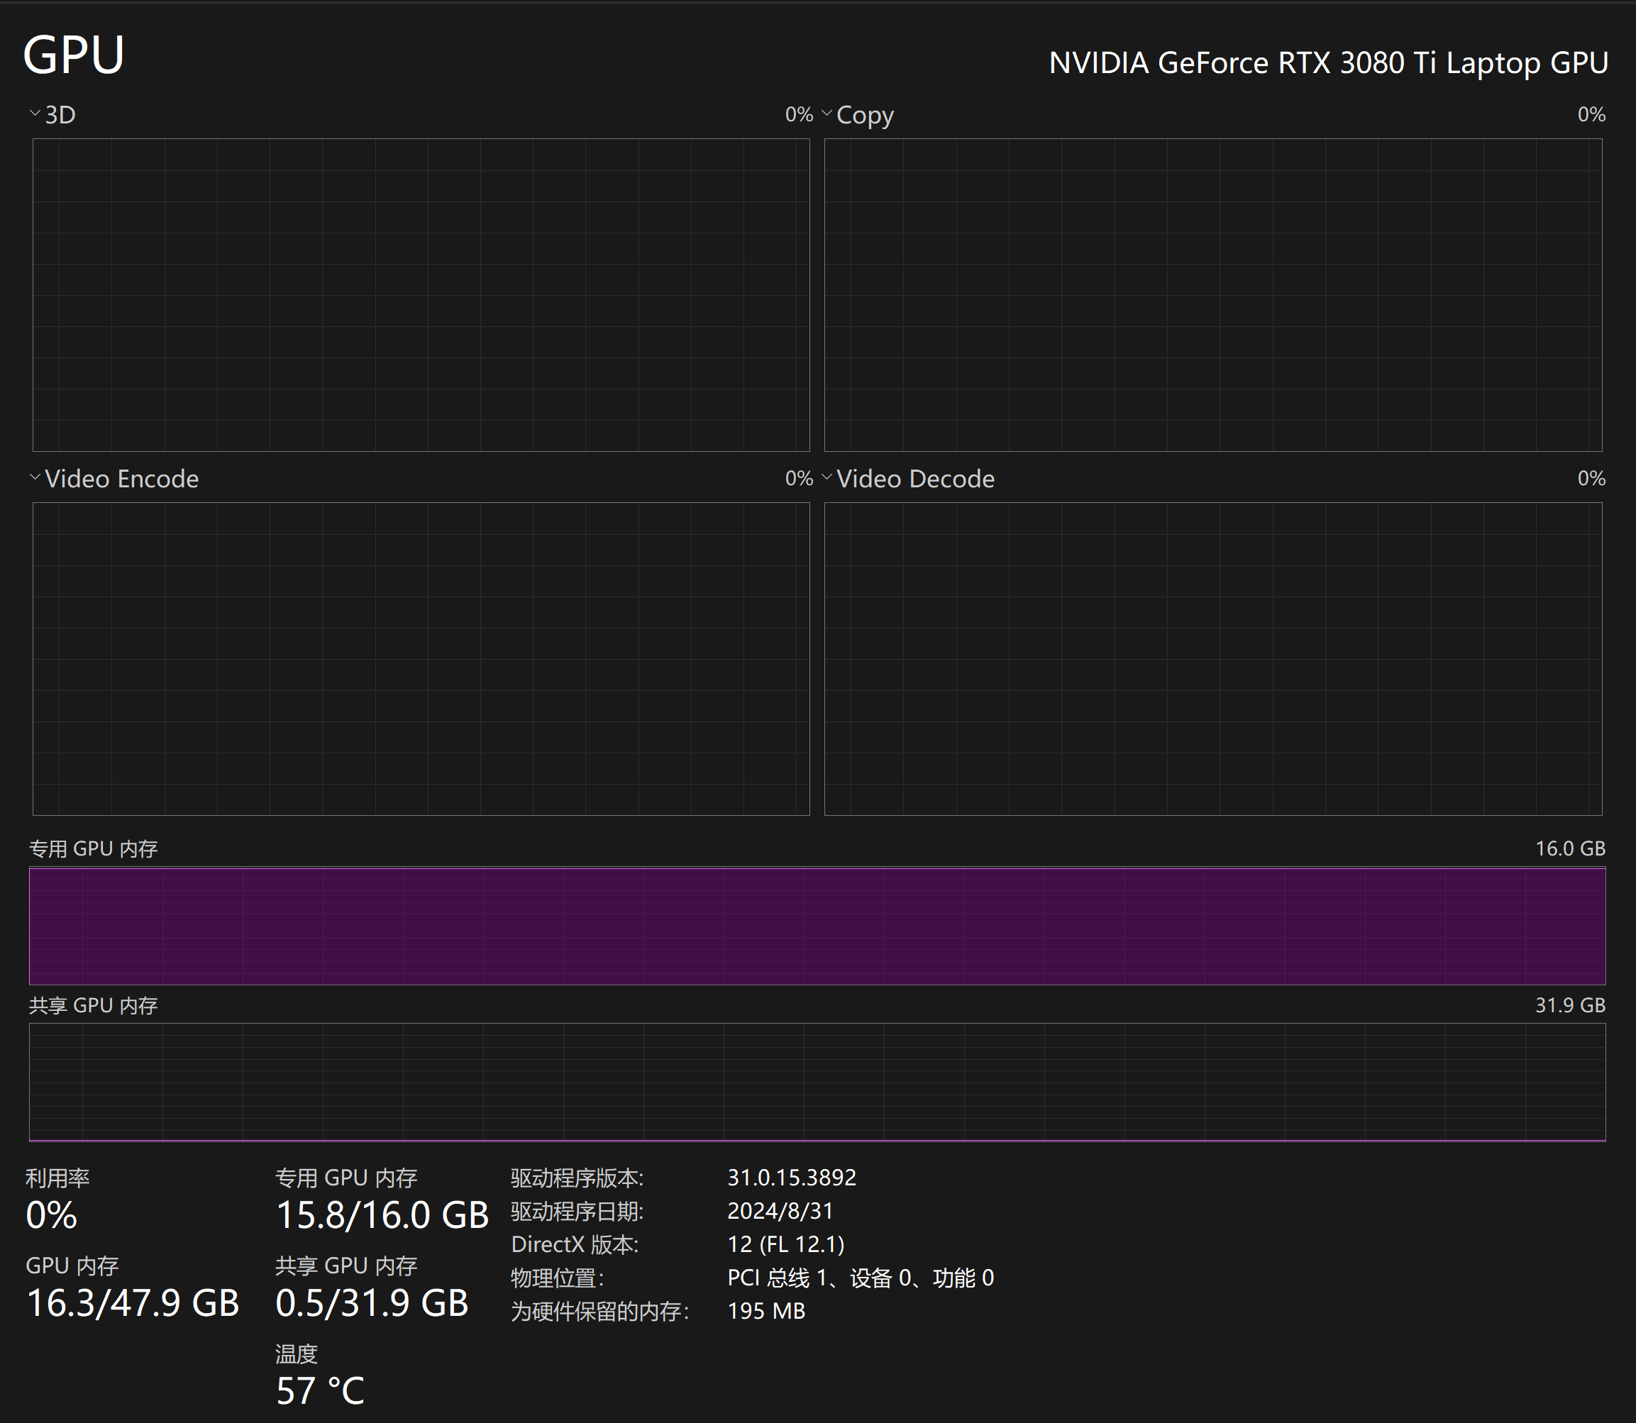The width and height of the screenshot is (1636, 1423).
Task: Click inside the Video Encode graph
Action: [x=421, y=658]
